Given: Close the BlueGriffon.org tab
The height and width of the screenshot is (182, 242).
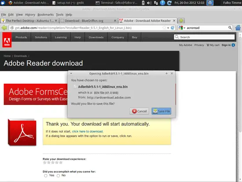Looking at the screenshot, I should 115,21.
